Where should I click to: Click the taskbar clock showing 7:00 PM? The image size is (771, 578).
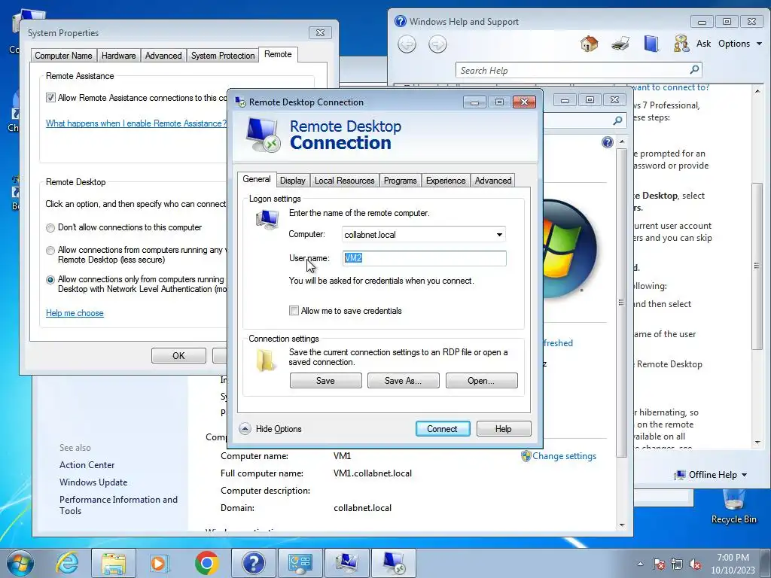(733, 564)
